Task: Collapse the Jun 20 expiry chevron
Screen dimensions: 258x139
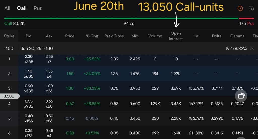Action: click(x=252, y=48)
